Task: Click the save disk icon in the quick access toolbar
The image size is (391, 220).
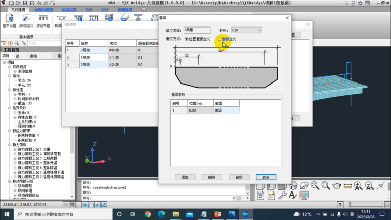Action: point(25,3)
